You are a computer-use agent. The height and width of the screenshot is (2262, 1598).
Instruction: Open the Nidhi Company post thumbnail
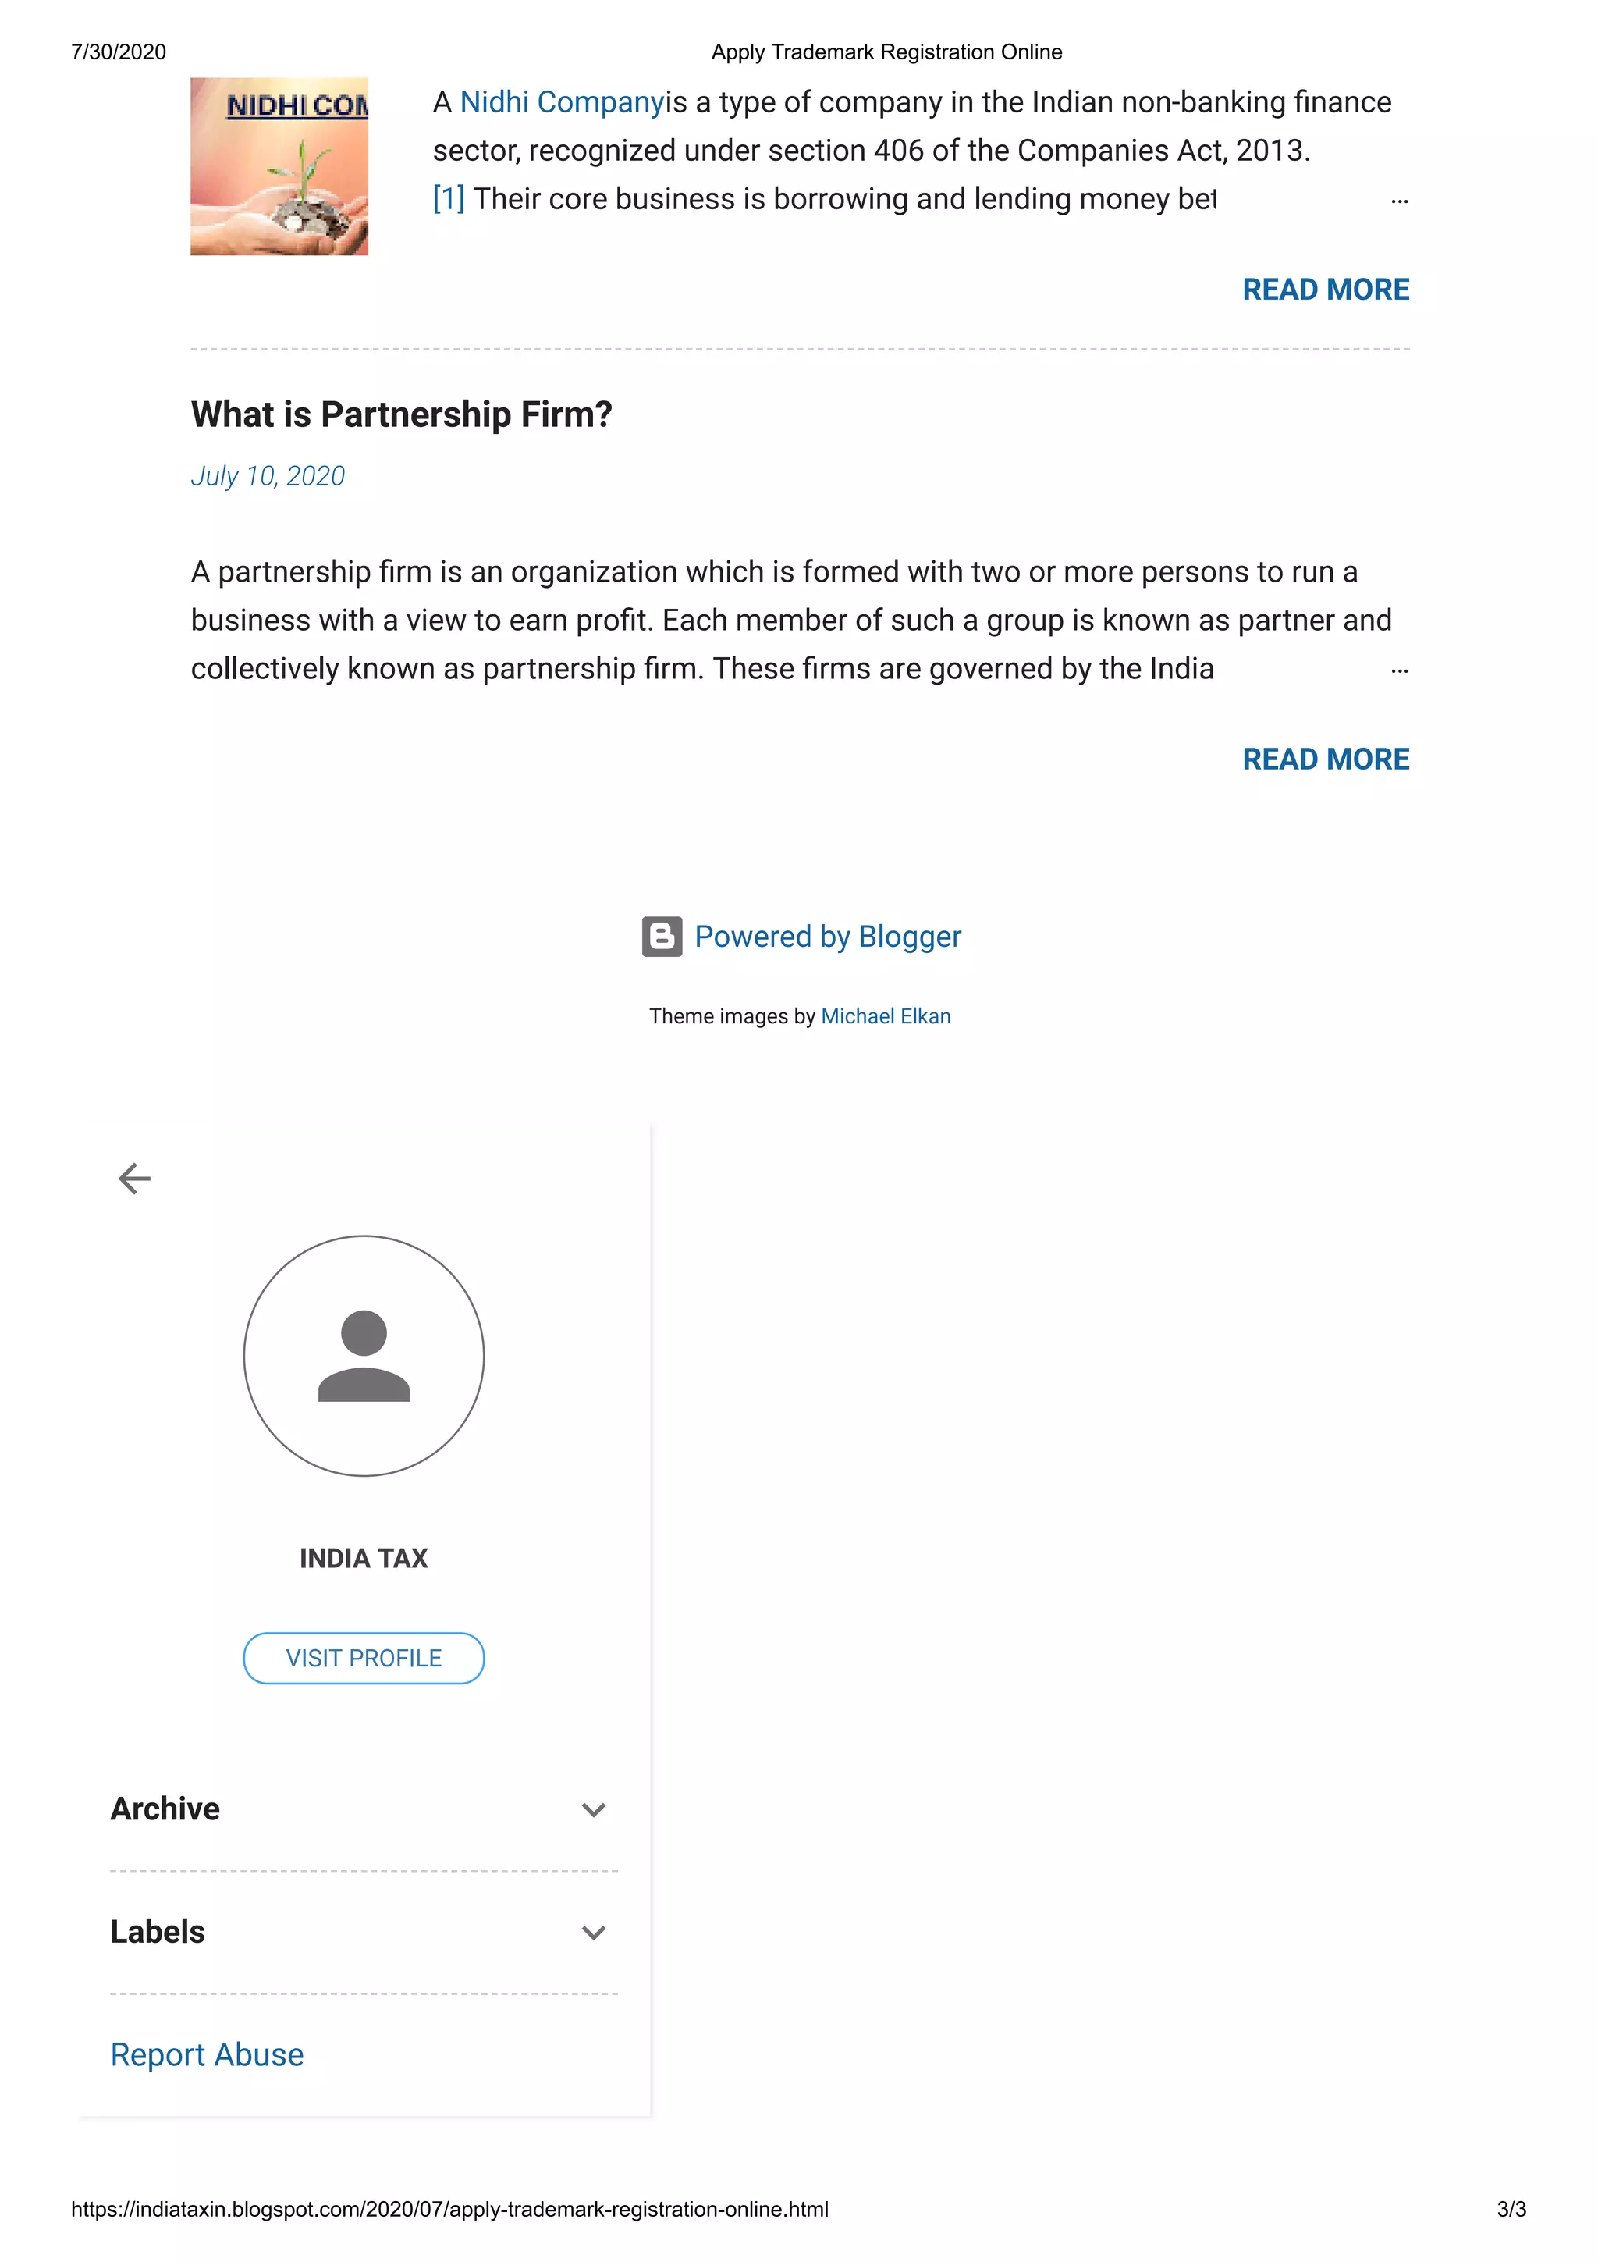[x=279, y=166]
